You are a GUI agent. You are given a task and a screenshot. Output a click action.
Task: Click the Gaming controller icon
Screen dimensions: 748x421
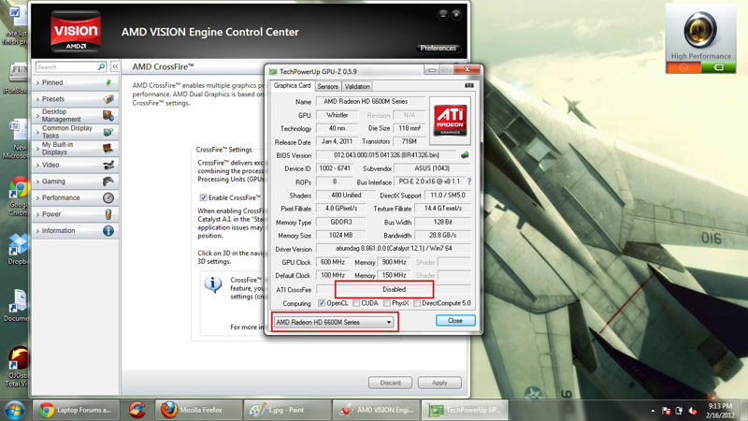pyautogui.click(x=108, y=181)
